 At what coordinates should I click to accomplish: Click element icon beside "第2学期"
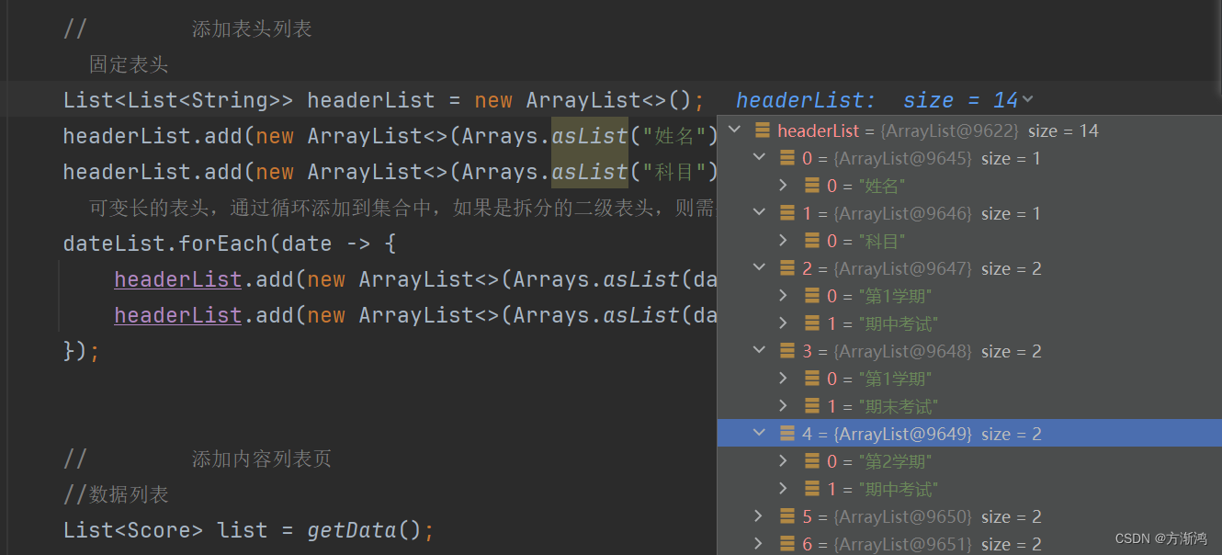point(812,461)
